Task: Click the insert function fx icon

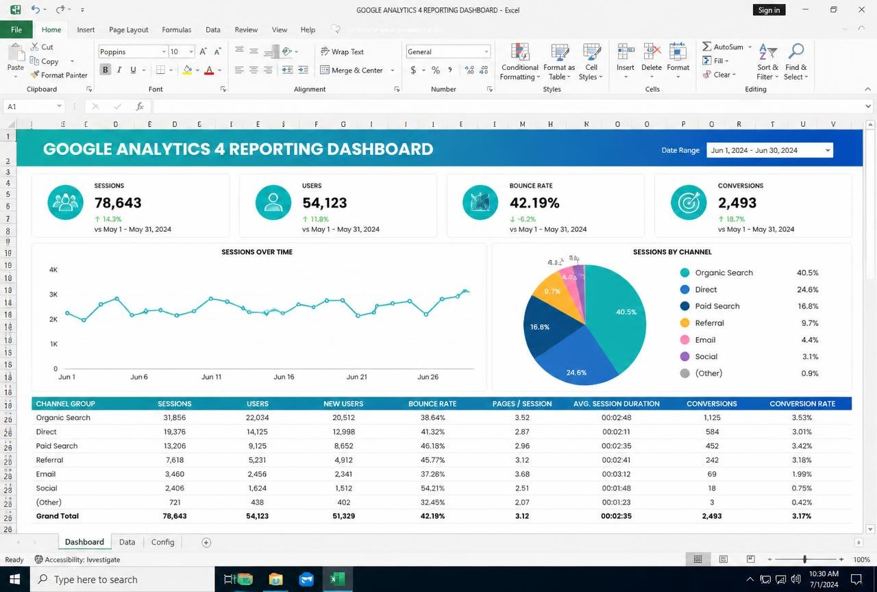Action: tap(140, 106)
